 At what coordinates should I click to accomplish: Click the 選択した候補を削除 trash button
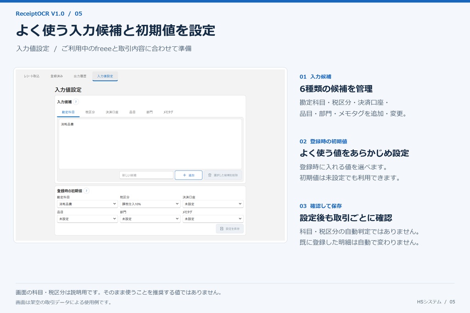coord(223,175)
